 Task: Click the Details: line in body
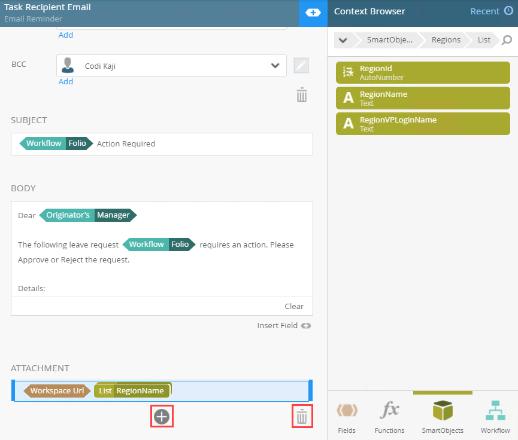pyautogui.click(x=31, y=288)
